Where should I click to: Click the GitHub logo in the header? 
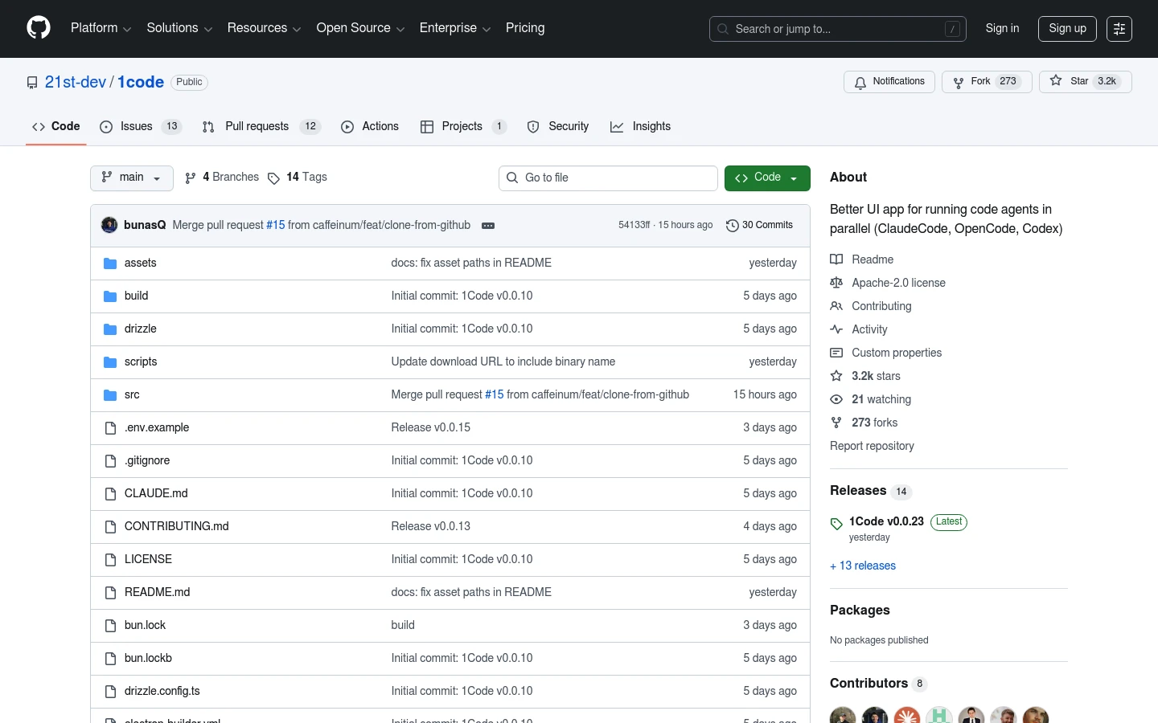[38, 28]
